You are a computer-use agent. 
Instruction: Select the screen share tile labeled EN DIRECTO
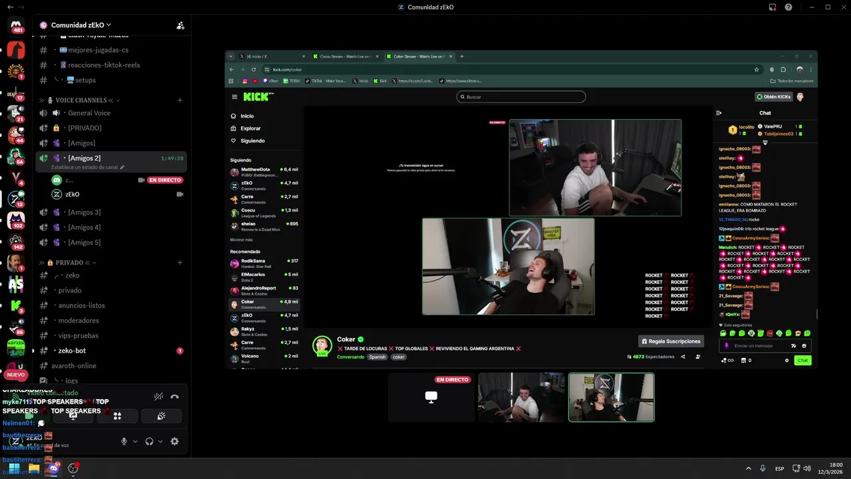(x=431, y=397)
